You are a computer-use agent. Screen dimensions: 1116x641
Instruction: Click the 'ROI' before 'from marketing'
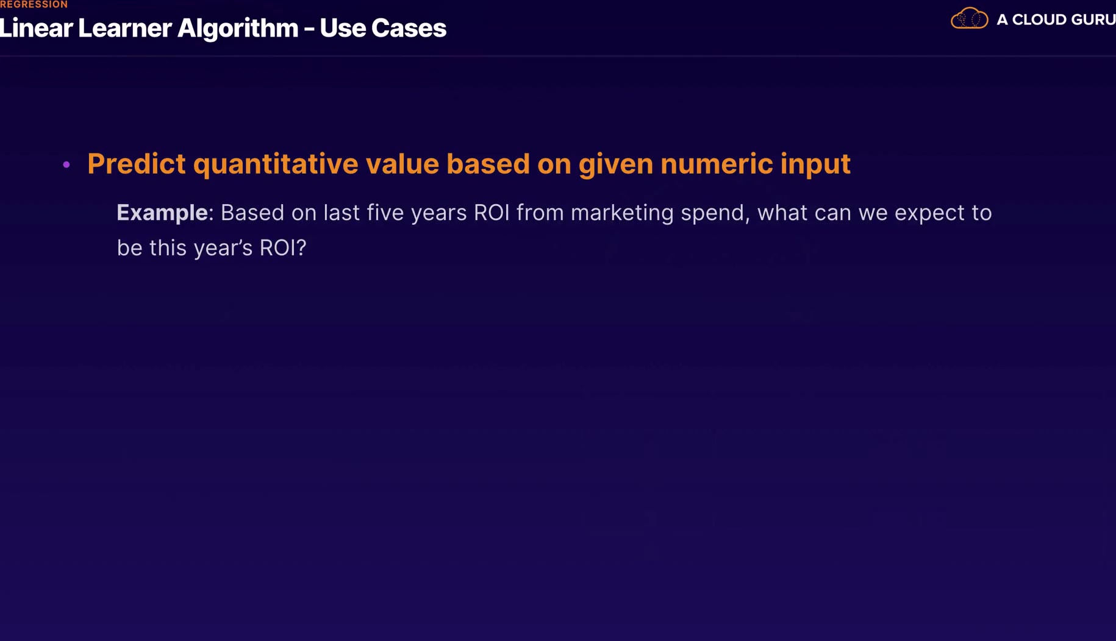492,213
